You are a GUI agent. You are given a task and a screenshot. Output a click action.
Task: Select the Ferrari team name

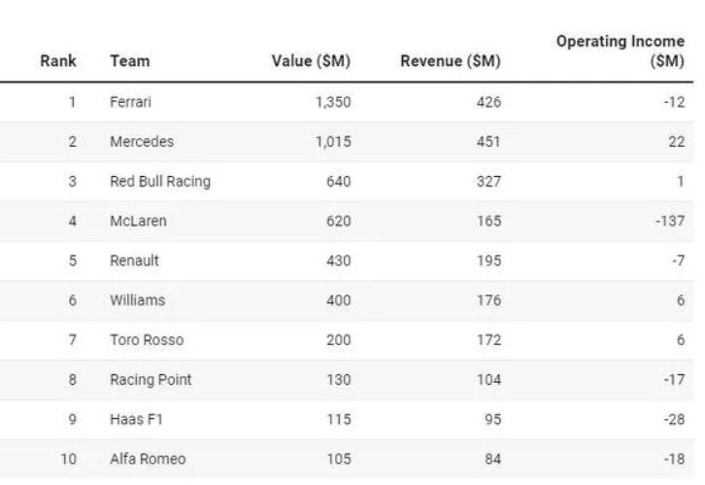pyautogui.click(x=130, y=102)
